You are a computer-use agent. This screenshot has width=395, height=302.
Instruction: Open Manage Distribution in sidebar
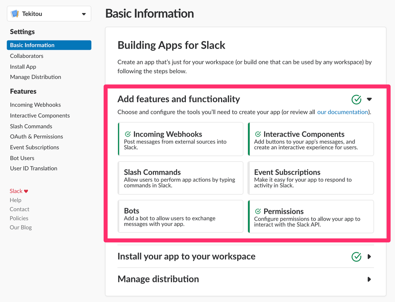tap(35, 77)
